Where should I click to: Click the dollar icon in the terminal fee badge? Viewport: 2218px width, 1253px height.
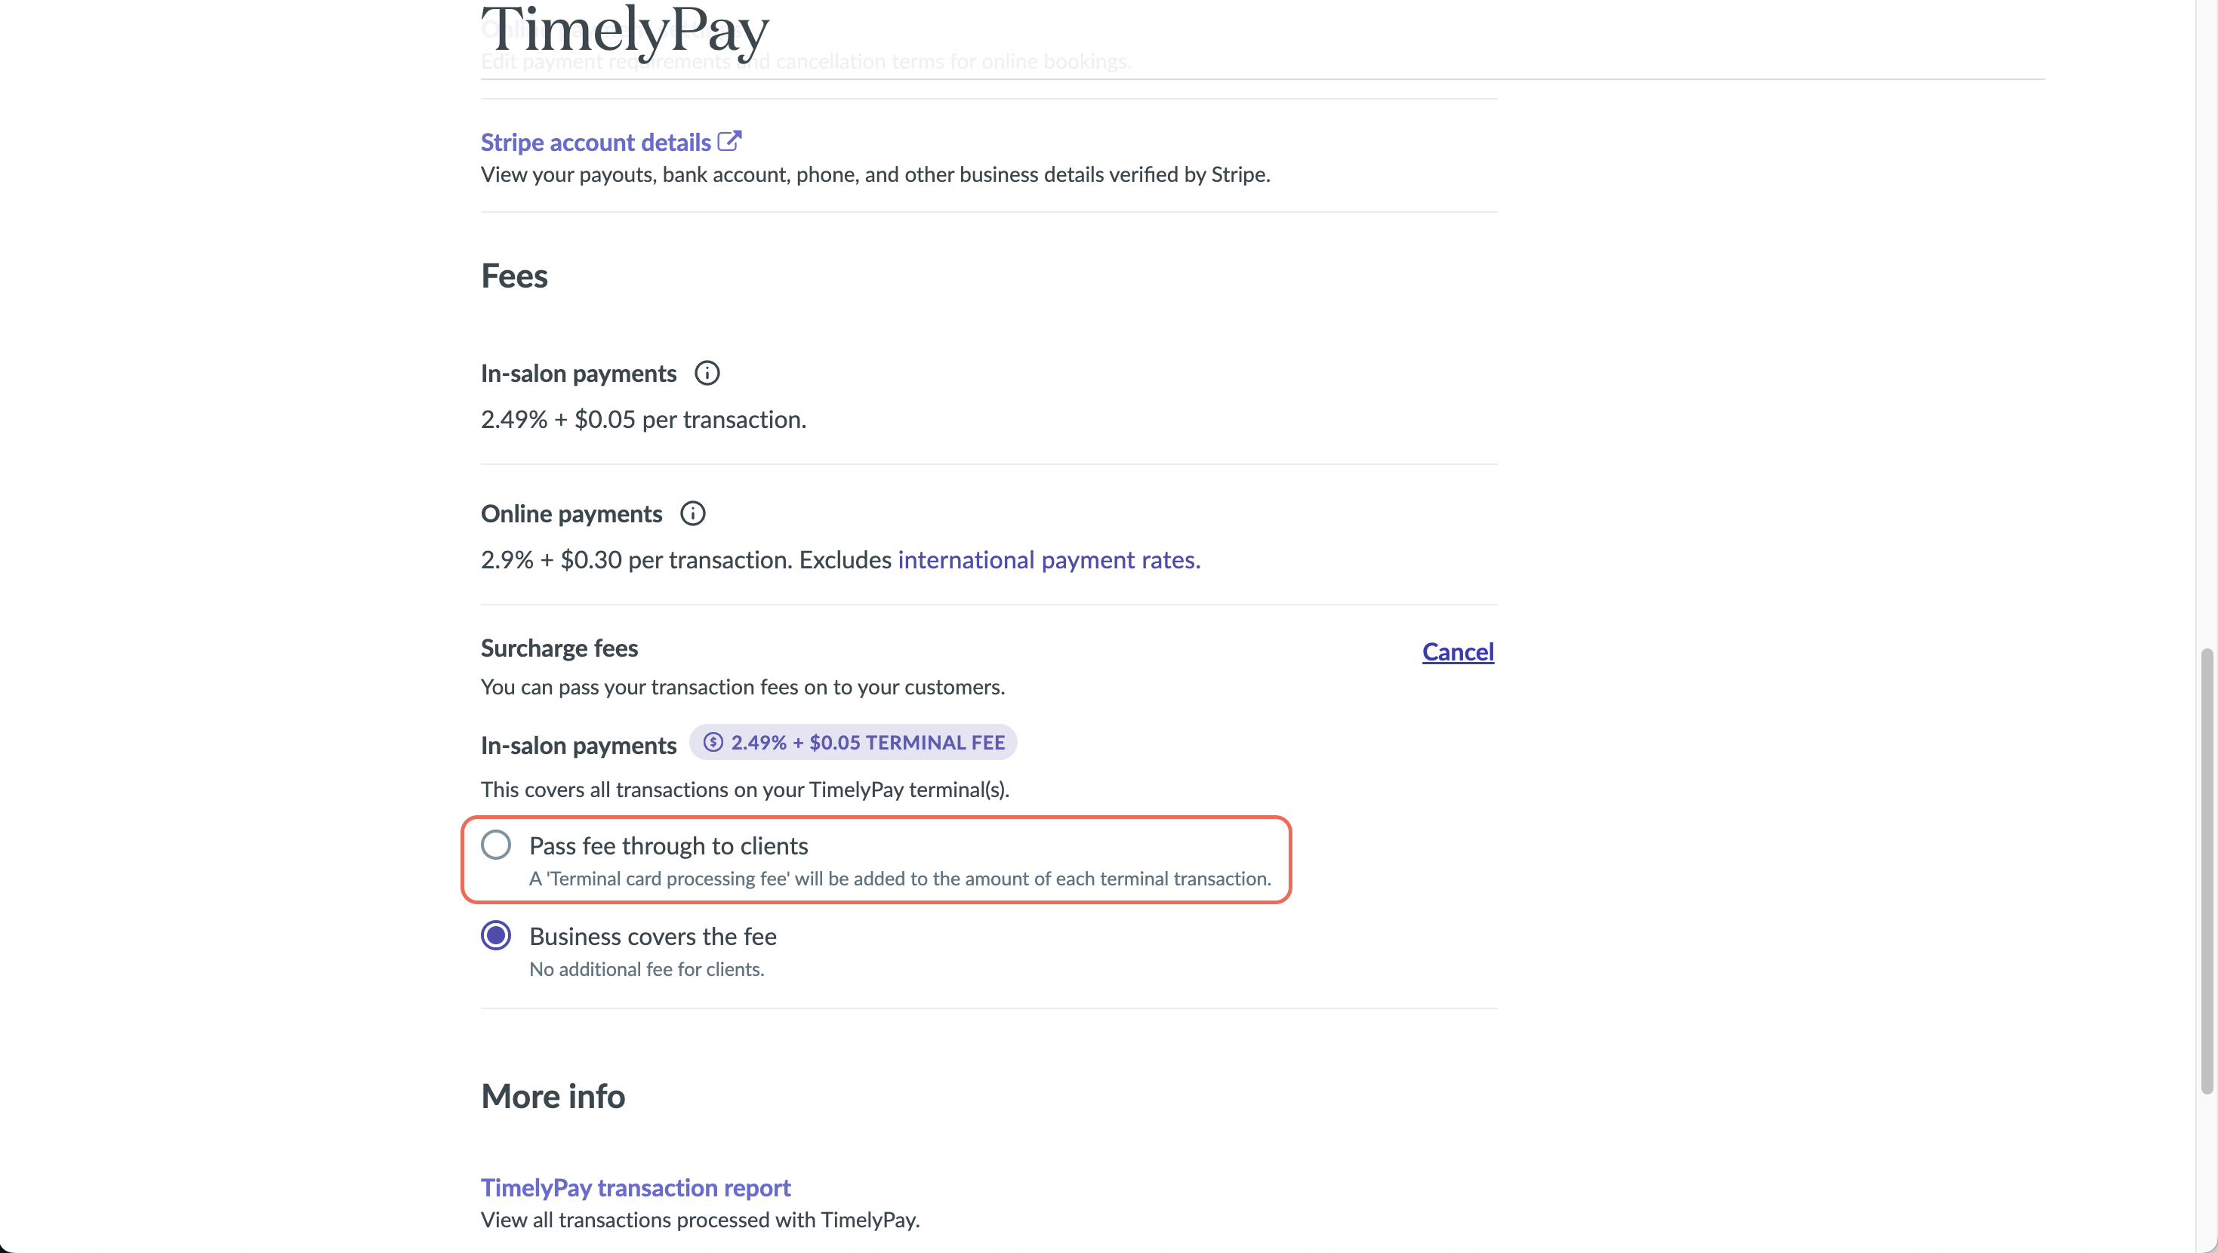pos(713,742)
